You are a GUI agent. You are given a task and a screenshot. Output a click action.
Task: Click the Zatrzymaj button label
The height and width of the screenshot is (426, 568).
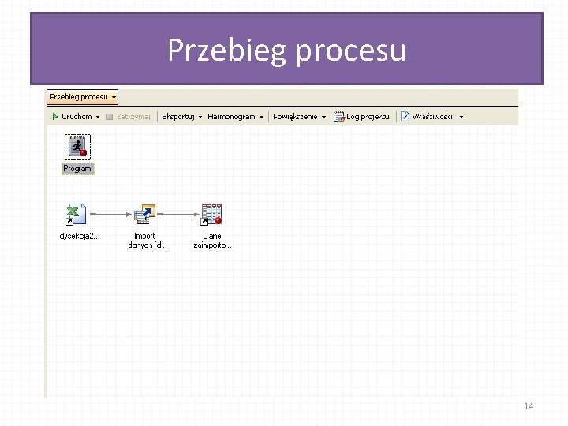pyautogui.click(x=133, y=117)
